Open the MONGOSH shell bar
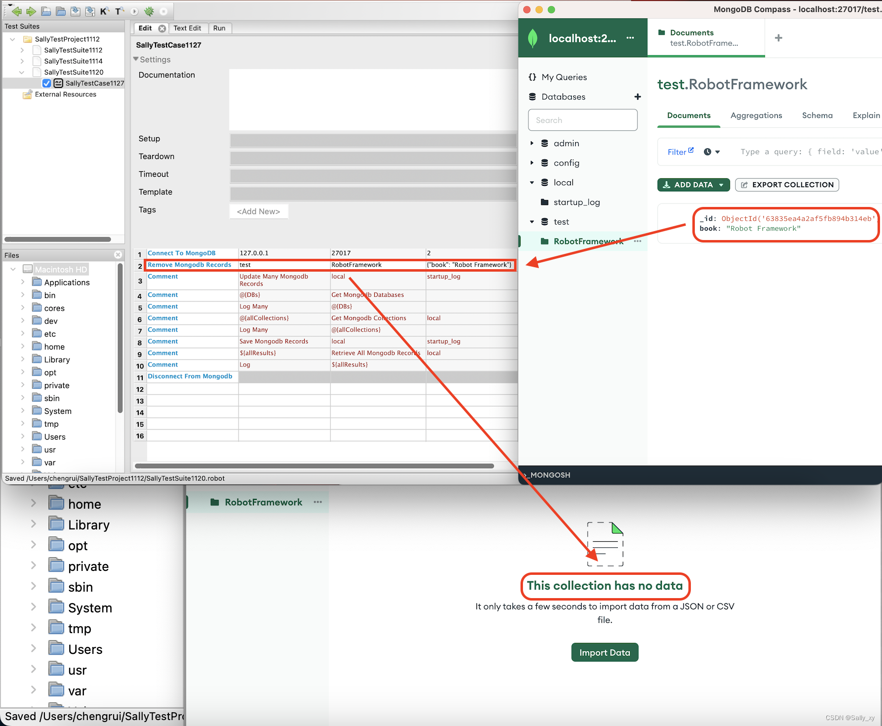Image resolution: width=882 pixels, height=726 pixels. [700, 475]
